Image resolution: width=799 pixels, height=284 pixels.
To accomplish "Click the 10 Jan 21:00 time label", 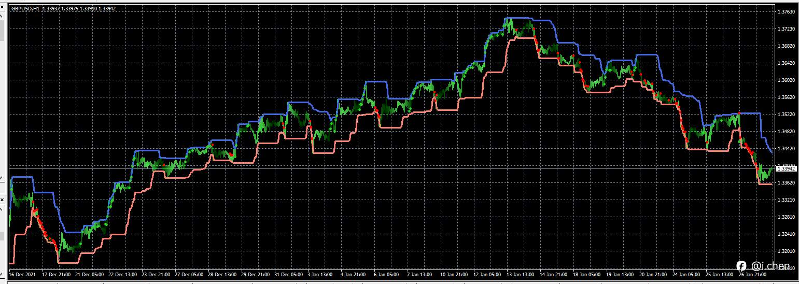I will 454,274.
